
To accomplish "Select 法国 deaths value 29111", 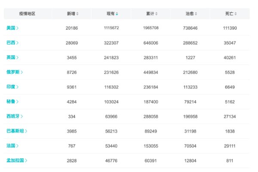I will 230,146.
